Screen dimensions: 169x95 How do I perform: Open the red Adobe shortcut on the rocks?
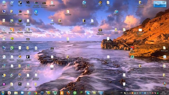[132, 50]
